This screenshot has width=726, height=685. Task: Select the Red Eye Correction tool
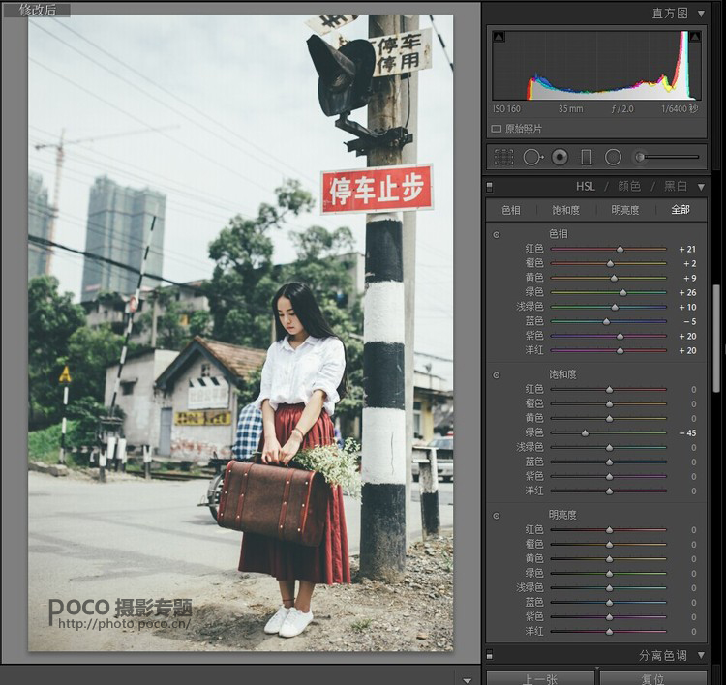tap(560, 158)
